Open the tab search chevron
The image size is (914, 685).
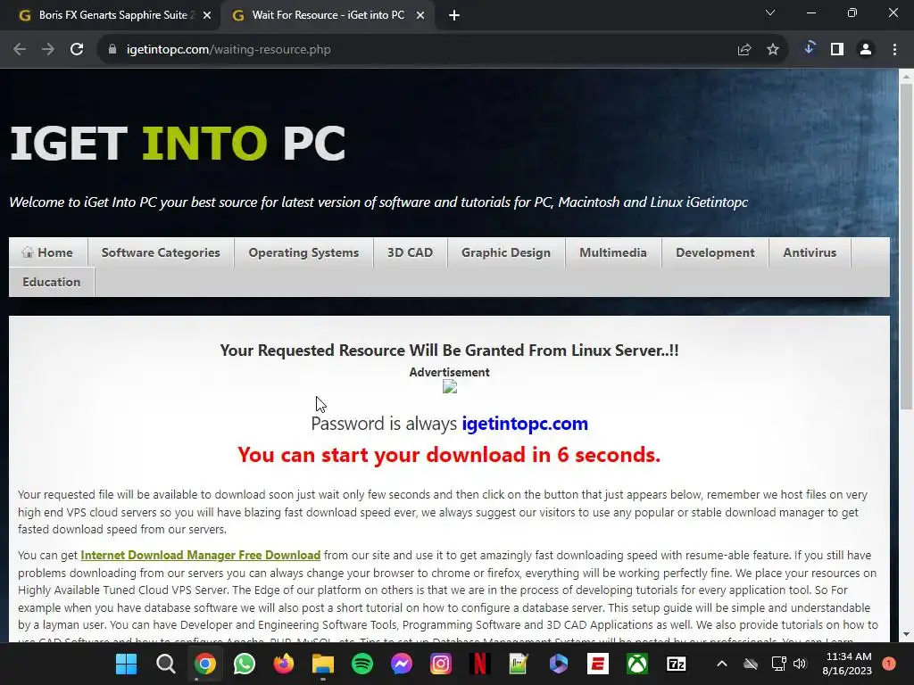point(770,12)
